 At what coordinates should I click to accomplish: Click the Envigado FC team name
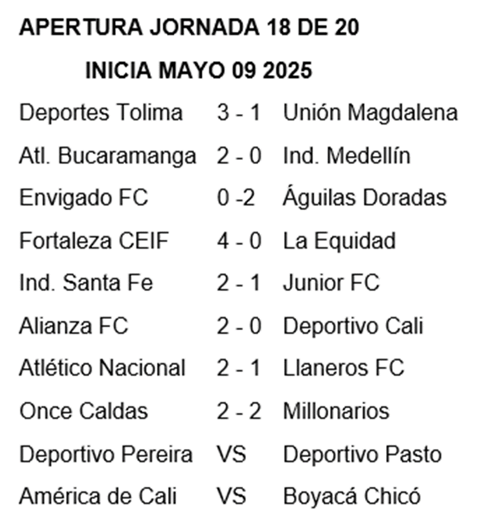pyautogui.click(x=84, y=198)
